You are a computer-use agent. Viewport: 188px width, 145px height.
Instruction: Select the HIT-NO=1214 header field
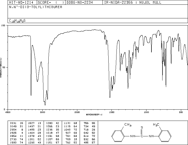click(21, 3)
